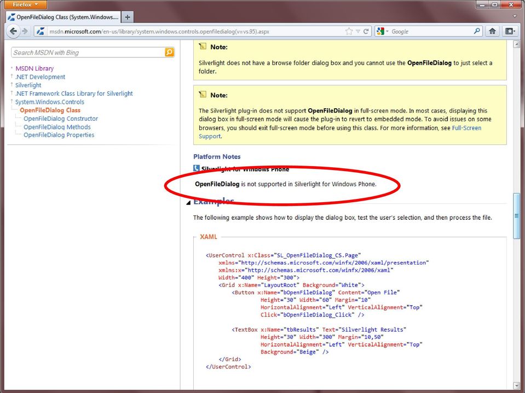Viewport: 525px width, 393px height.
Task: Go back with the browser back arrow
Action: click(x=13, y=31)
